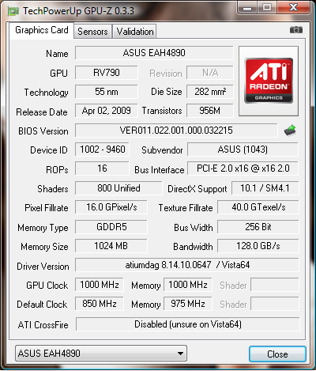Click the Memory Size value 1024 MB
316x371 pixels.
[111, 246]
